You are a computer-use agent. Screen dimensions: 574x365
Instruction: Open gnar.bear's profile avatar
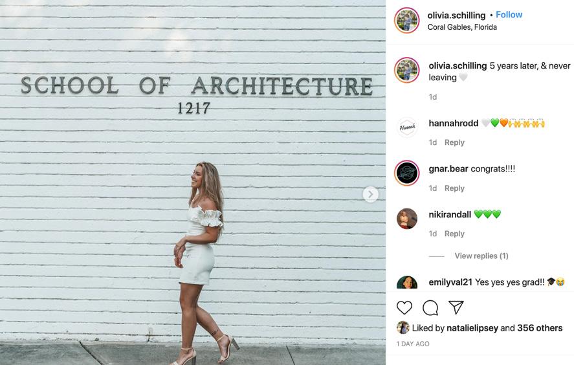pos(406,173)
